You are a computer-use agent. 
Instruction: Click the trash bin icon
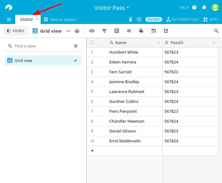(131, 19)
